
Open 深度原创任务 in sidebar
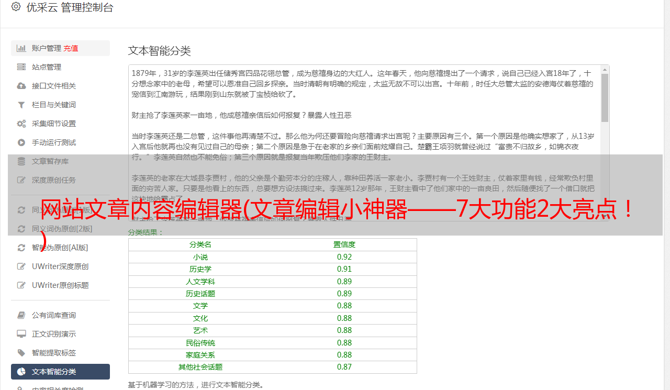coord(60,180)
